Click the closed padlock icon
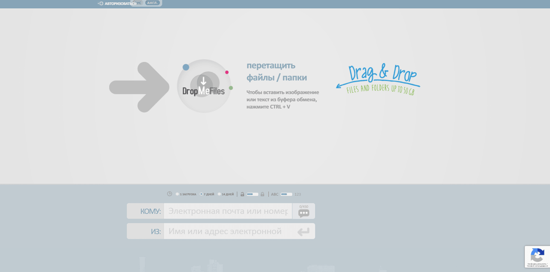 click(x=262, y=194)
